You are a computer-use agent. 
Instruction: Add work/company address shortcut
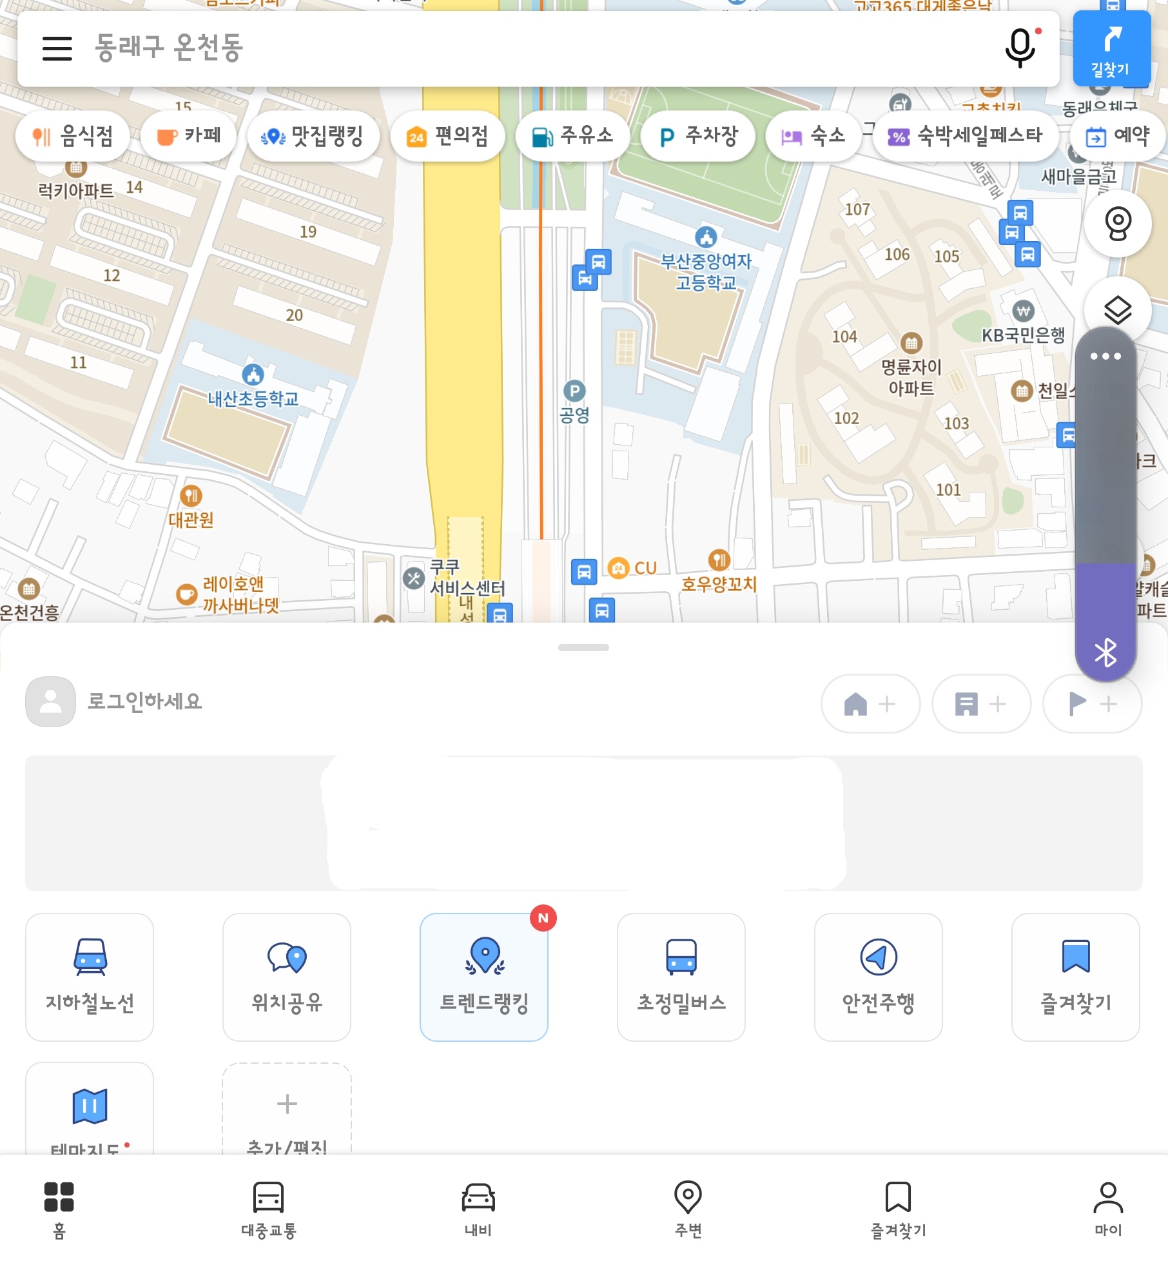pyautogui.click(x=981, y=703)
